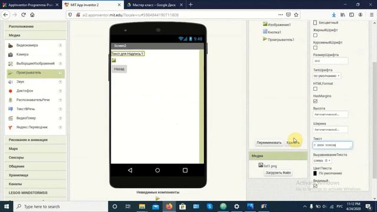Select the image placeholder in phone viewer
Screen dimensions: 377x212
pyautogui.click(x=114, y=60)
